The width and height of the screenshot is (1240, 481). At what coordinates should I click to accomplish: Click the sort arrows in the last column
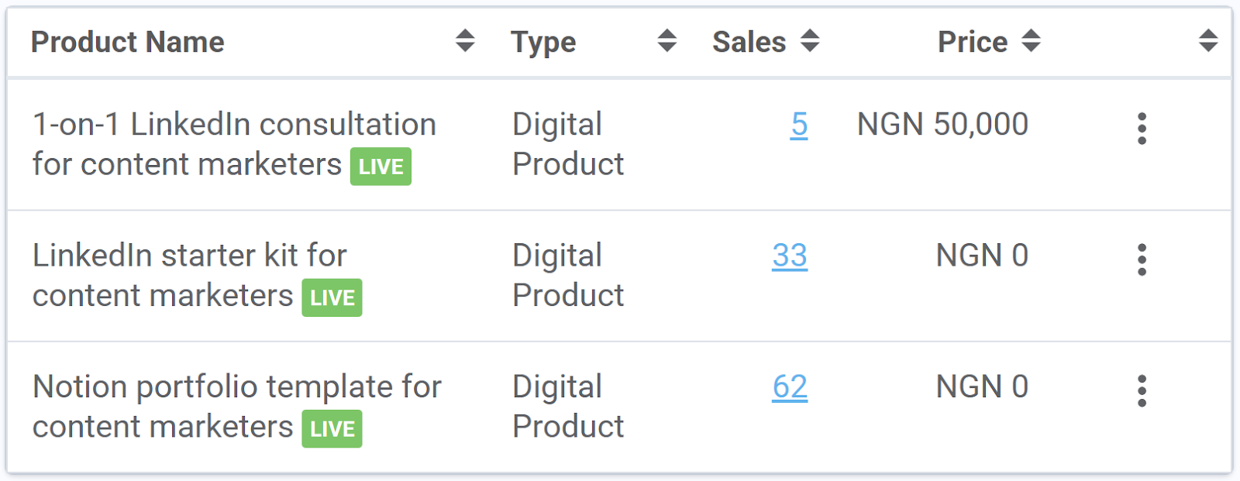[x=1207, y=41]
